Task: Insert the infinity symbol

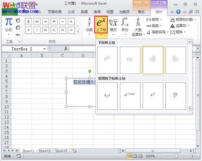Action: (37, 22)
